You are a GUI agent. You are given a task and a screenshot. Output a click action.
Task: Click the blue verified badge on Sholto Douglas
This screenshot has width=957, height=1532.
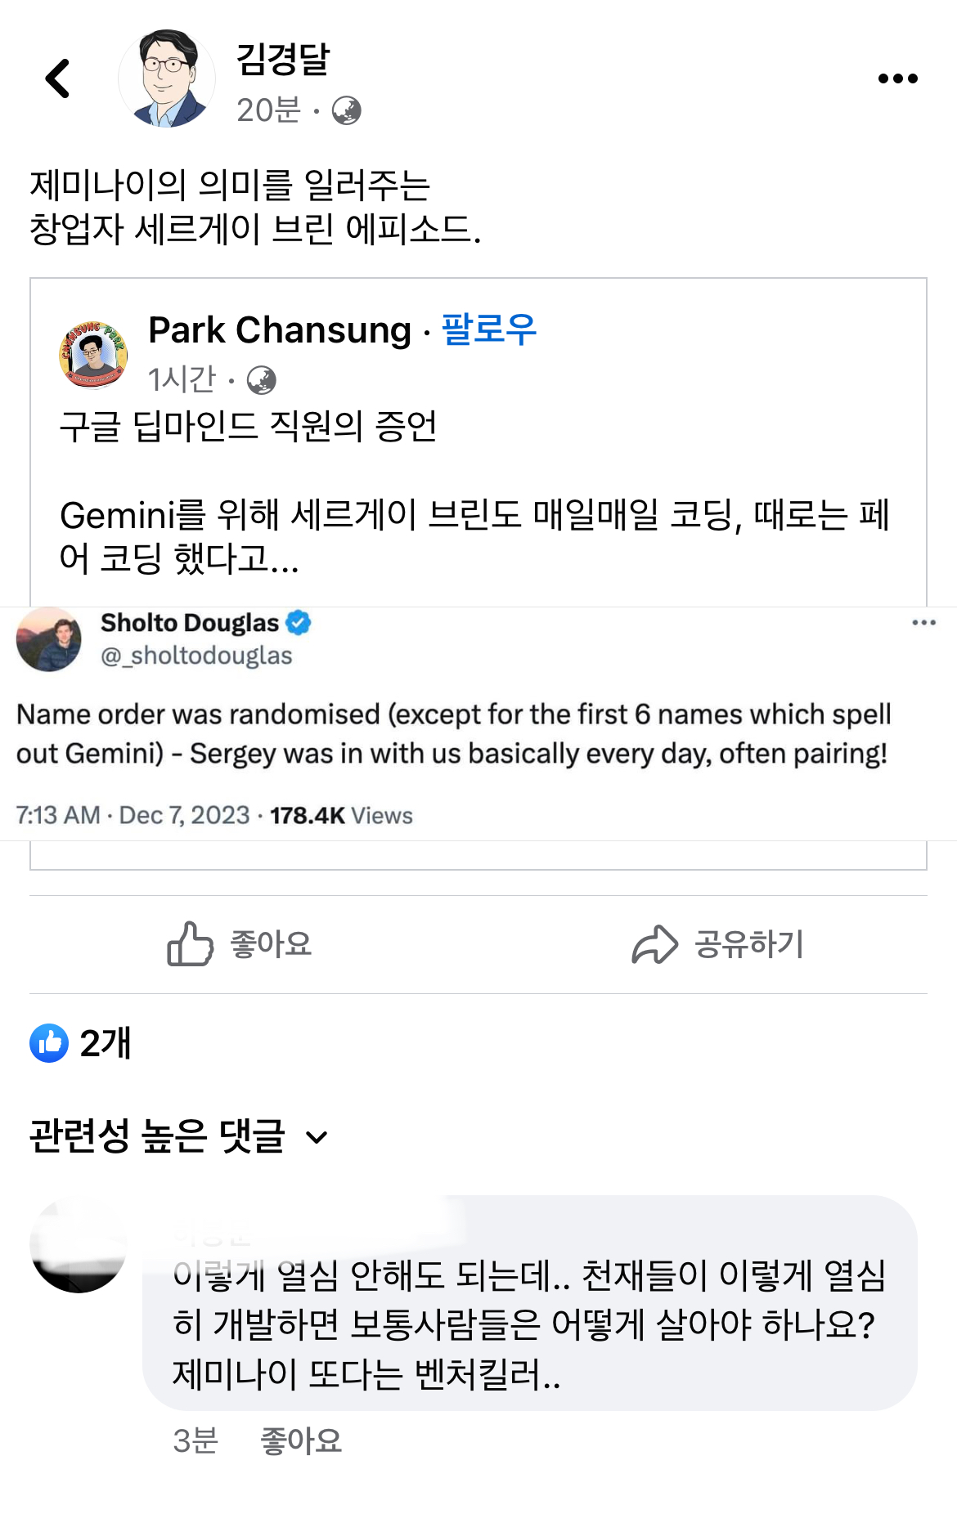click(299, 623)
